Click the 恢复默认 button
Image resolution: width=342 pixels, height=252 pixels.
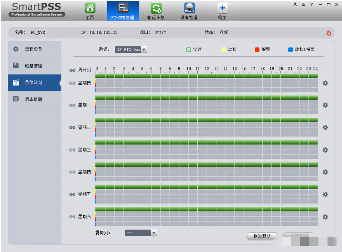(262, 236)
